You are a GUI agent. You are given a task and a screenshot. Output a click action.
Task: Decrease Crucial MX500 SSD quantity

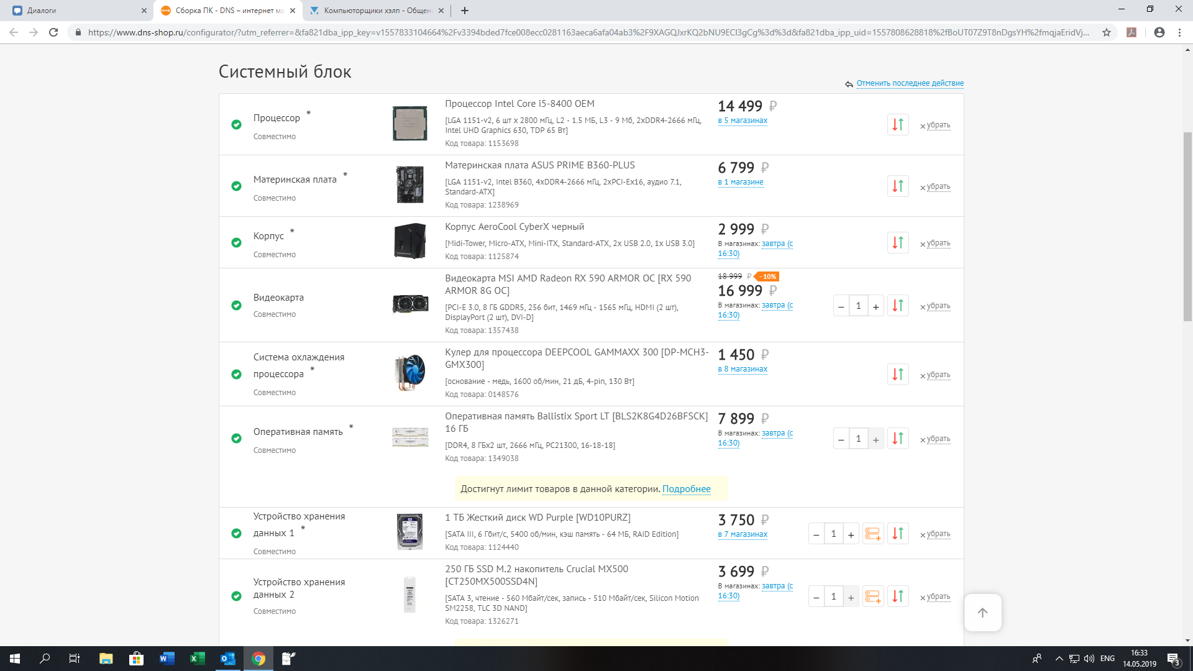click(816, 596)
